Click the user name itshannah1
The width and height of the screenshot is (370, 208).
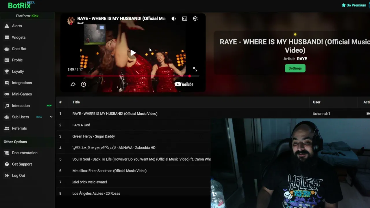pyautogui.click(x=321, y=114)
